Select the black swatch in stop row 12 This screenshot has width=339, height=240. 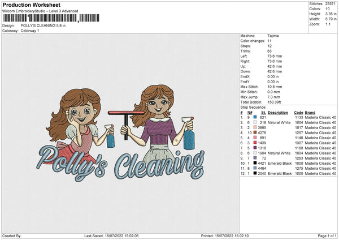click(x=255, y=173)
